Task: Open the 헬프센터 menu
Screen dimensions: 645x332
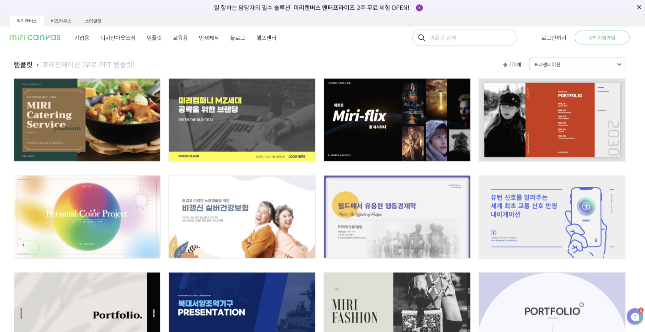Action: pos(266,38)
